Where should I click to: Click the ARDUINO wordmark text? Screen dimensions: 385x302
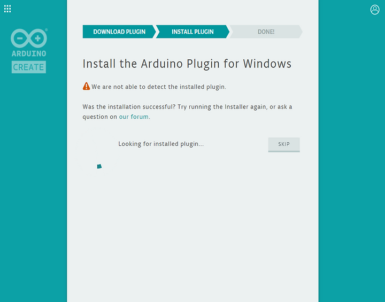[29, 53]
